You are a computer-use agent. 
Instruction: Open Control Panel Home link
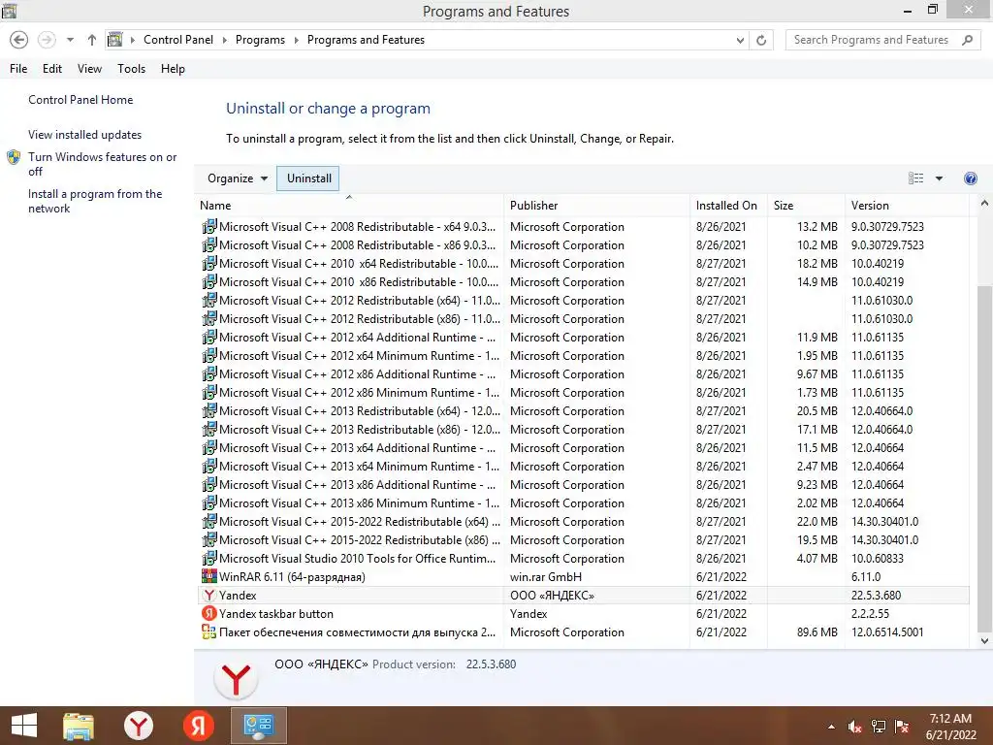point(80,100)
